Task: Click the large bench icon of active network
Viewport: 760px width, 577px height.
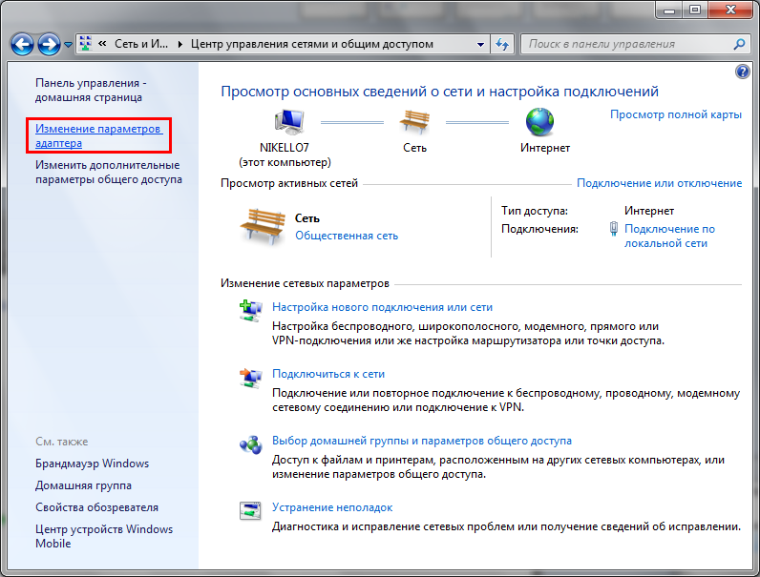Action: [x=263, y=226]
